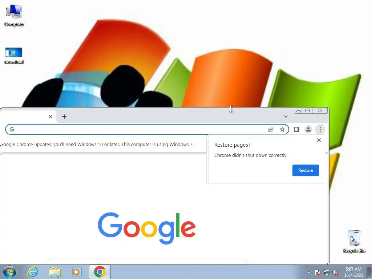The image size is (372, 279).
Task: Open Windows Explorer from taskbar
Action: click(x=55, y=272)
